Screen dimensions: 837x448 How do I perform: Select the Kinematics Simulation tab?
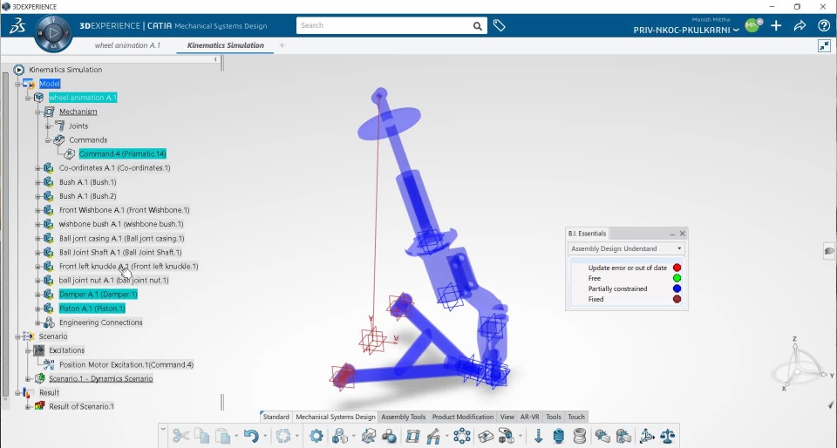[225, 45]
